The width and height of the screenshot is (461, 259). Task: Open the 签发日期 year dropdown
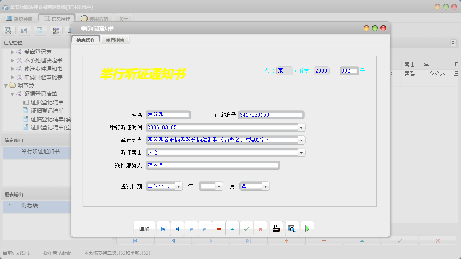[178, 186]
